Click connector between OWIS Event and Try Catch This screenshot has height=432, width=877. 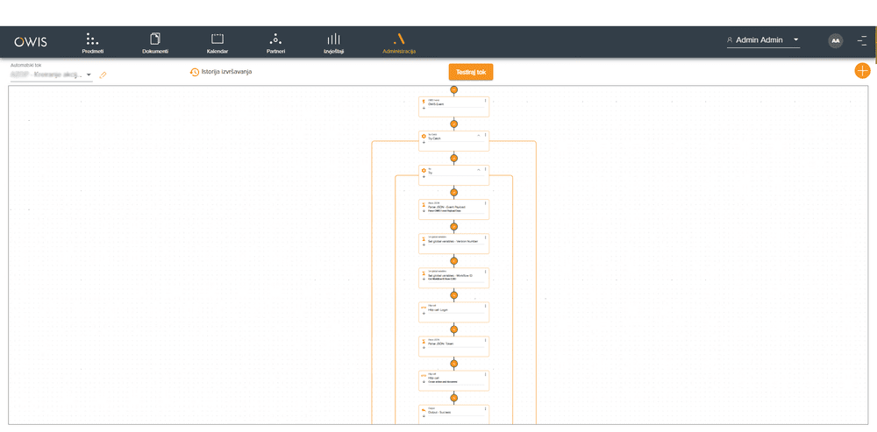point(454,124)
